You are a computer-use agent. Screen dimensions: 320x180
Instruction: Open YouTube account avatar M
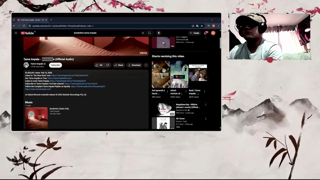coord(213,33)
